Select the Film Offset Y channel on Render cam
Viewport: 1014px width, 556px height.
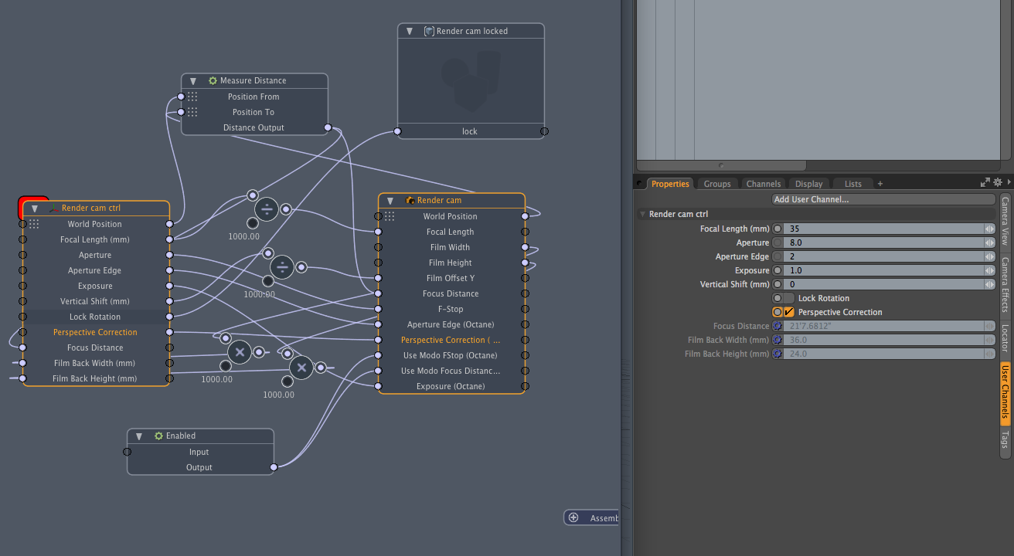tap(451, 278)
